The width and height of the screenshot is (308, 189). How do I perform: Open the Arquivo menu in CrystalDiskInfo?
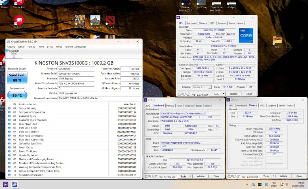11,46
